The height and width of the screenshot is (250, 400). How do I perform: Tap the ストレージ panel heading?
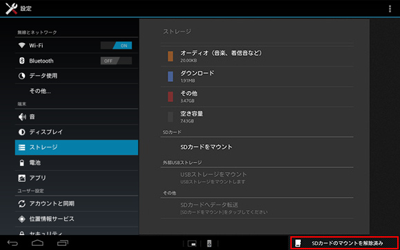point(177,32)
